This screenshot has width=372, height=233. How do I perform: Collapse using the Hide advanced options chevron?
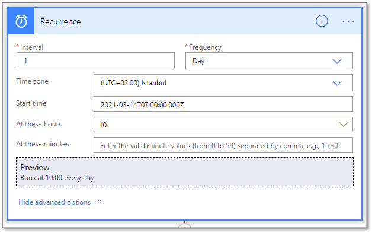click(x=100, y=202)
